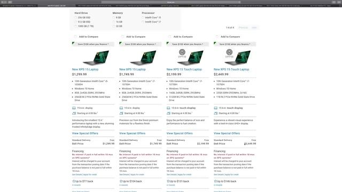Open in rewards link under $77 back
Image resolution: width=342 pixels, height=192 pixels.
[76, 185]
